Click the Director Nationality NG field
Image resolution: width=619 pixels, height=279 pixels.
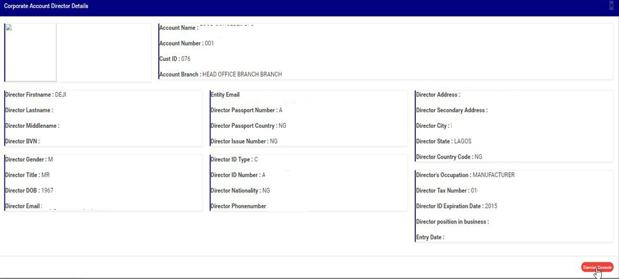click(x=240, y=191)
